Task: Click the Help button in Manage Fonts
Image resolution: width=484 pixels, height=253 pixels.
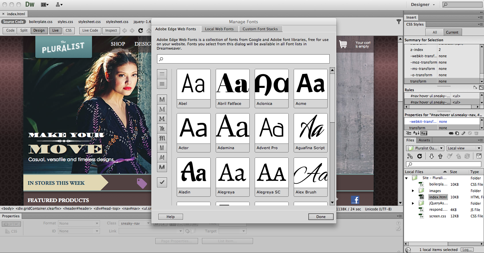Action: 170,216
